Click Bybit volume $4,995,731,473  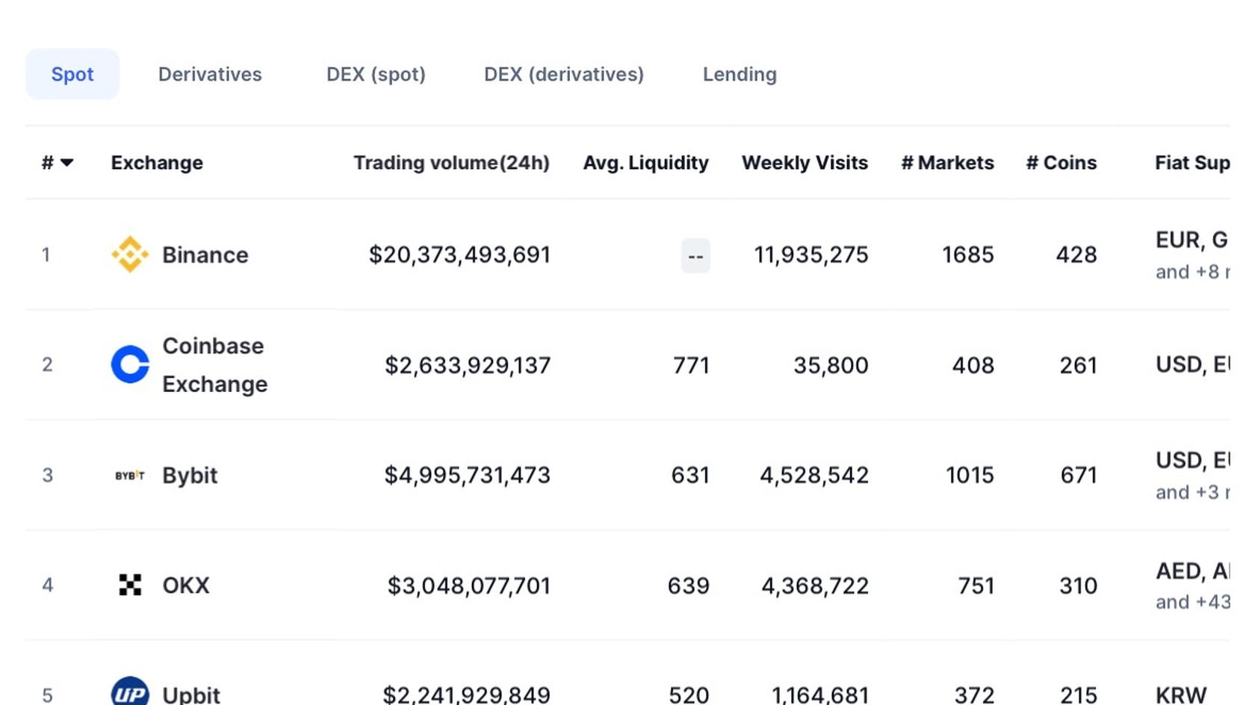[467, 475]
